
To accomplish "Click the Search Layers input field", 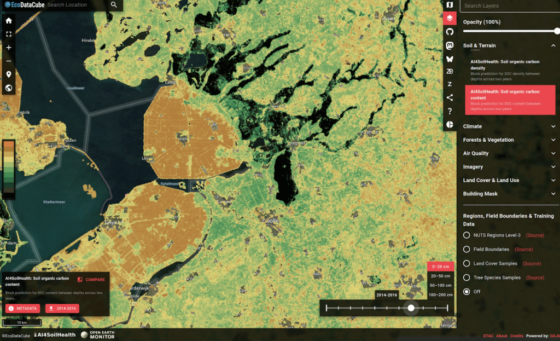I will point(509,6).
